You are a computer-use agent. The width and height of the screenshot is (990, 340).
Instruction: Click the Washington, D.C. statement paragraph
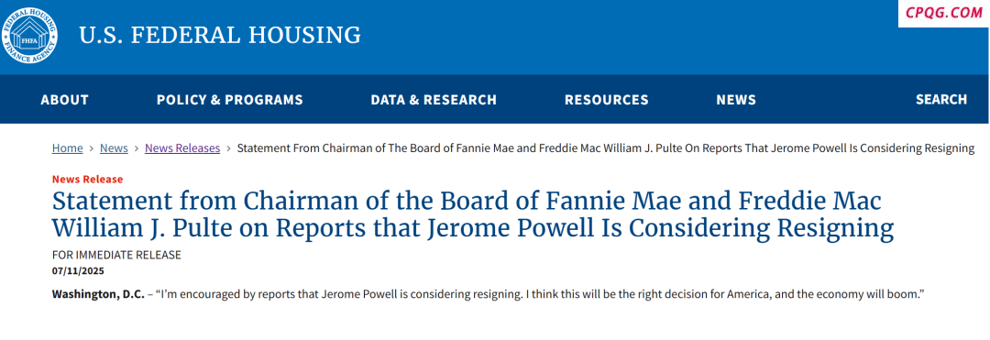489,294
